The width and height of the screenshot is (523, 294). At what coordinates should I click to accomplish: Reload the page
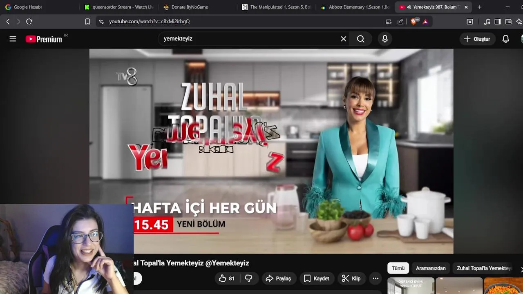pos(29,22)
